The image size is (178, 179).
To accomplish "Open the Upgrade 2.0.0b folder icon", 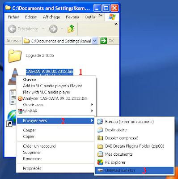I will (x=15, y=56).
